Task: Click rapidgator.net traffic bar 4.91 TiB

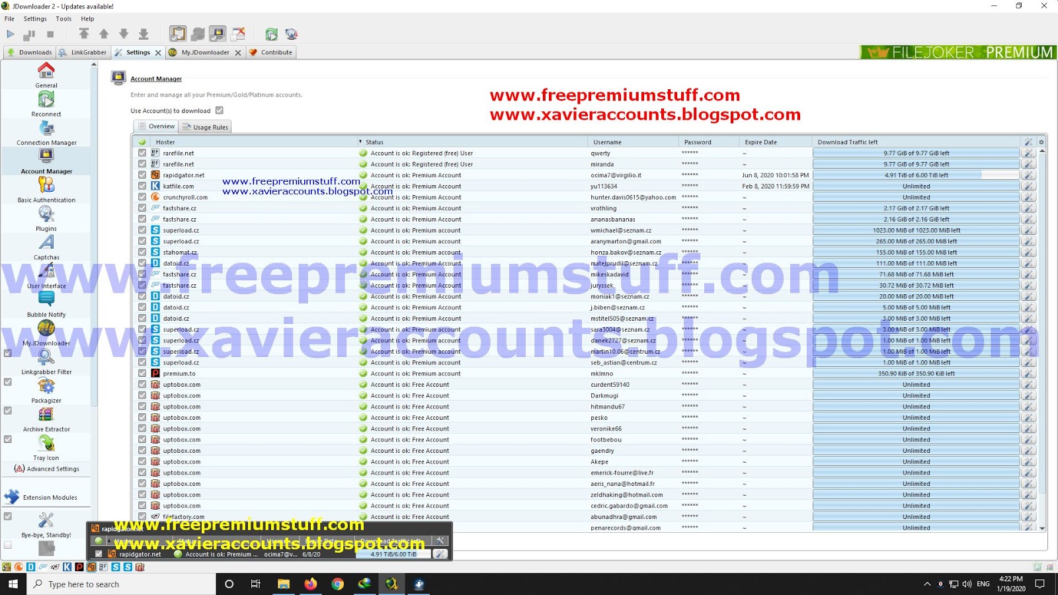Action: [x=916, y=175]
